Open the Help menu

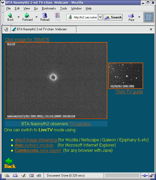click(x=89, y=8)
